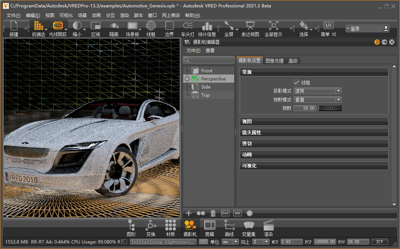The image size is (400, 249).
Task: Click the Antialiasing (抗锯齿) toolbar icon
Action: coord(38,26)
